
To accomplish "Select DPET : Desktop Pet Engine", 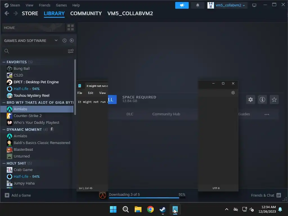I will 37,82.
